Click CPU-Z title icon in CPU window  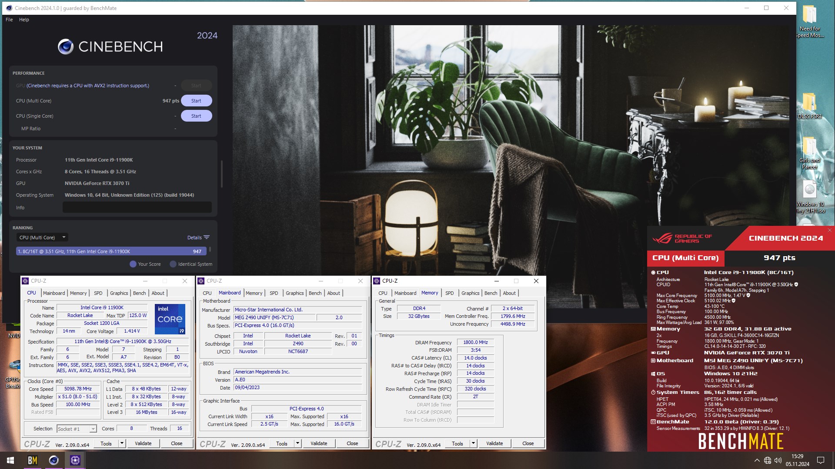pos(26,281)
